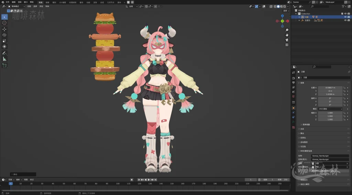Add workspace with the plus button
The width and height of the screenshot is (352, 195).
(124, 2)
